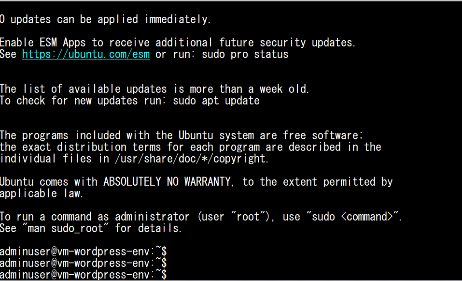Click the "sudo pro status" command text
This screenshot has width=462, height=281.
(245, 54)
